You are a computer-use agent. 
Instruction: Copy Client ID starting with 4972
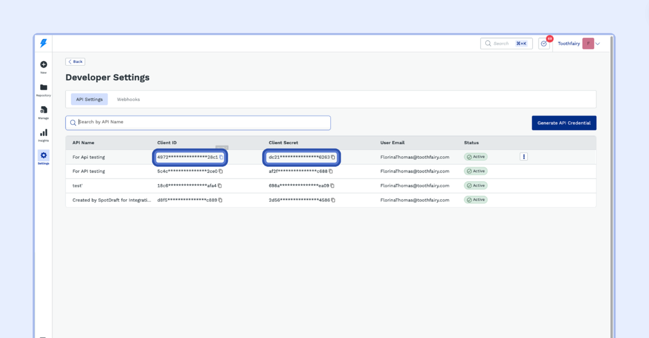[221, 157]
